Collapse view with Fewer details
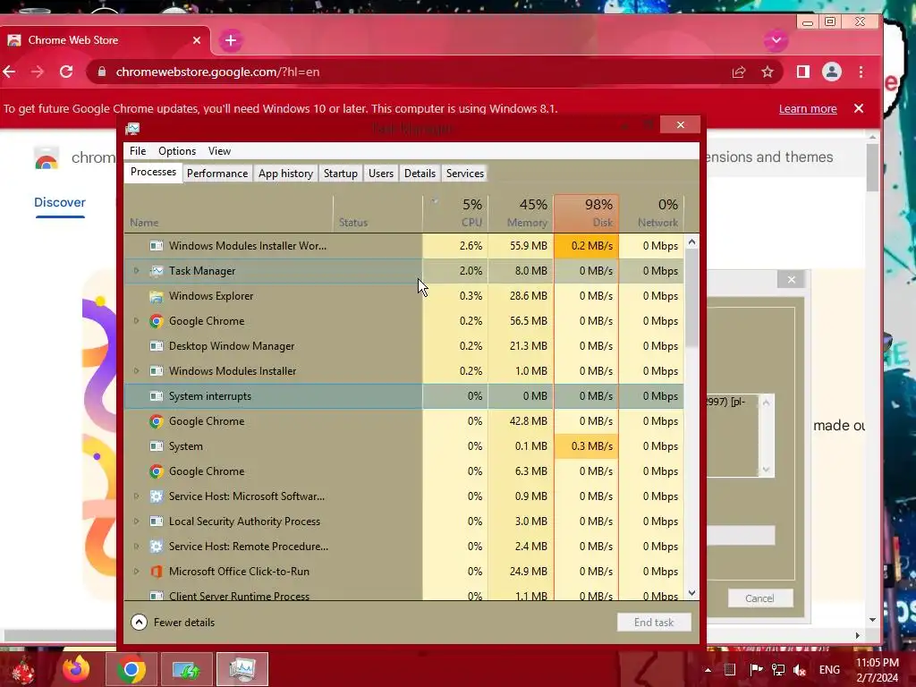Image resolution: width=916 pixels, height=687 pixels. point(173,623)
